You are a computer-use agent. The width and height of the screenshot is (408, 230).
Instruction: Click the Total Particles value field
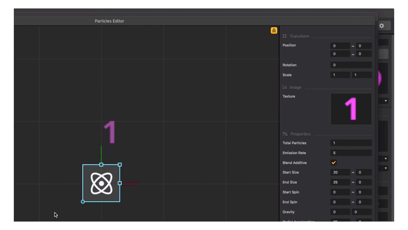tap(351, 143)
